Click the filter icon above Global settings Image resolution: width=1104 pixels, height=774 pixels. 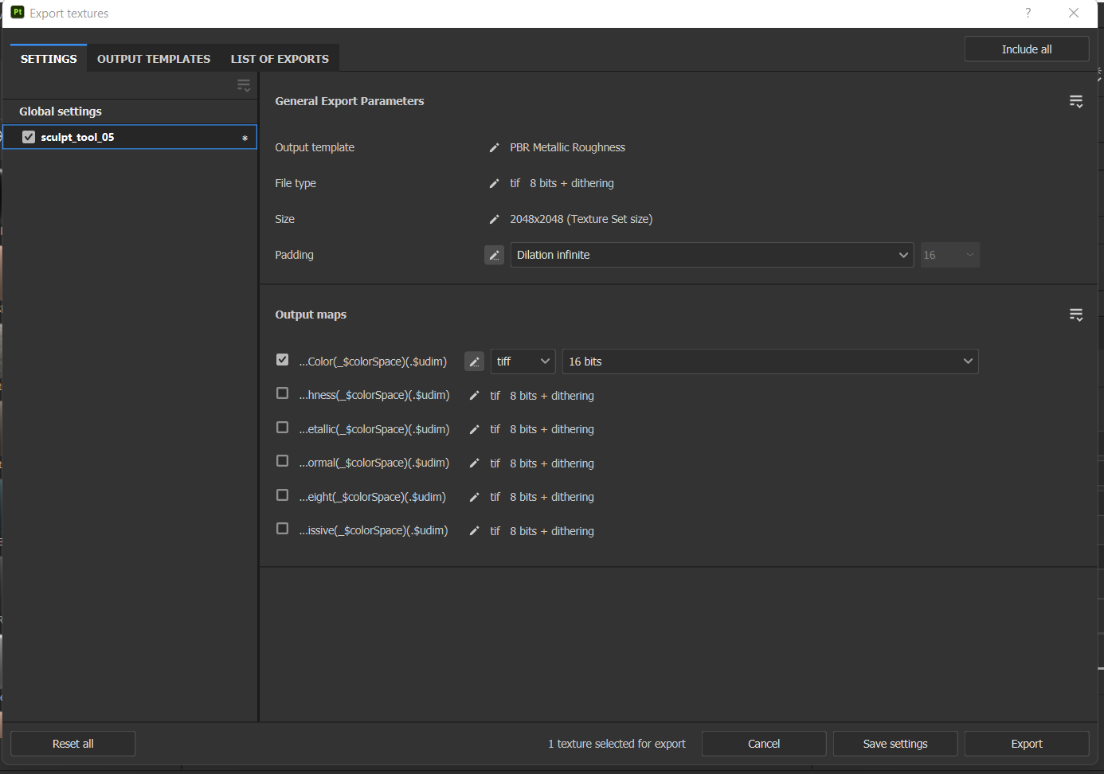coord(243,85)
